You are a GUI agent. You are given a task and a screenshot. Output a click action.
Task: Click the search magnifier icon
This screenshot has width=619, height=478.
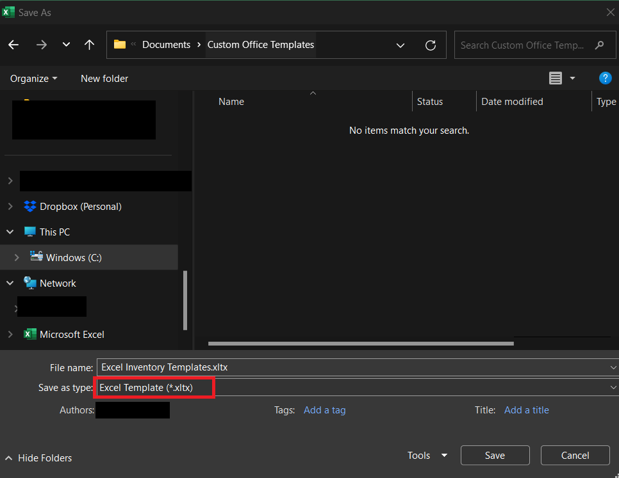pos(599,45)
